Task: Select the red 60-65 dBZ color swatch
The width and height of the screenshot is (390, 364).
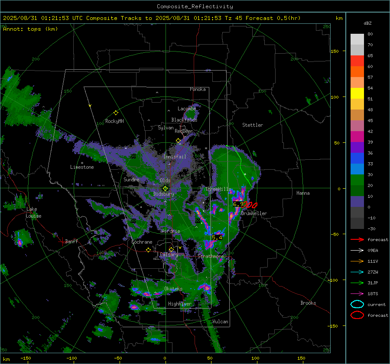Action: (x=357, y=61)
